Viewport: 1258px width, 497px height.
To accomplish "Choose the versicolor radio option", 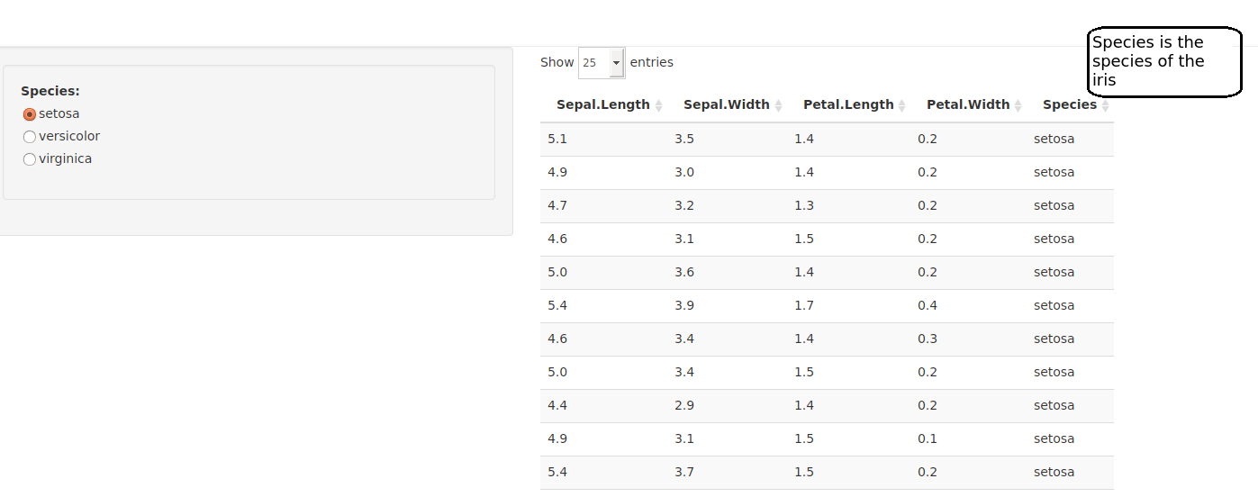I will click(x=30, y=137).
